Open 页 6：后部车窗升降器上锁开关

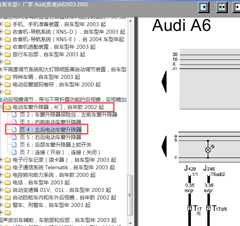pyautogui.click(x=55, y=145)
